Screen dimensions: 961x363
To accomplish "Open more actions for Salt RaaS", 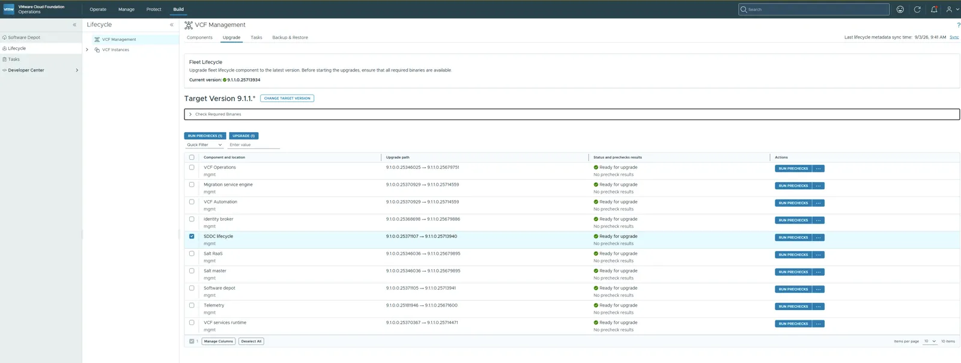I will click(818, 255).
